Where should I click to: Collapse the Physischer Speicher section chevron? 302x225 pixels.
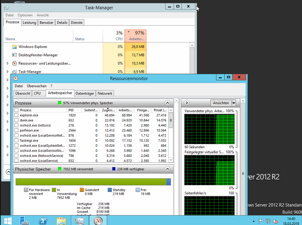[168, 169]
